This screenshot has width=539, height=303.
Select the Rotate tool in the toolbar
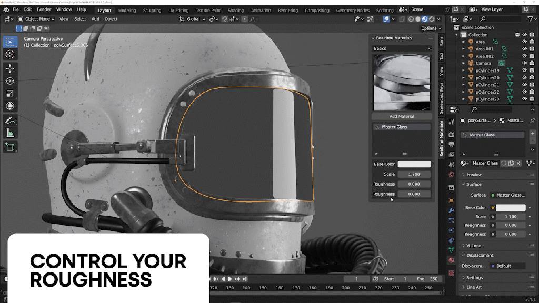10,81
